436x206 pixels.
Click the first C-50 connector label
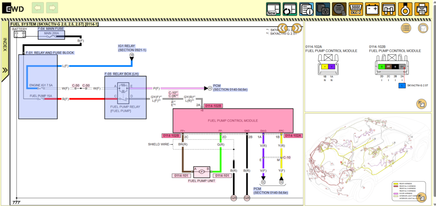tap(76, 85)
